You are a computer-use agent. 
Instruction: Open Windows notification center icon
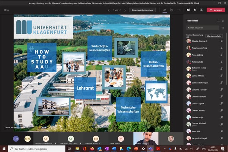point(222,149)
